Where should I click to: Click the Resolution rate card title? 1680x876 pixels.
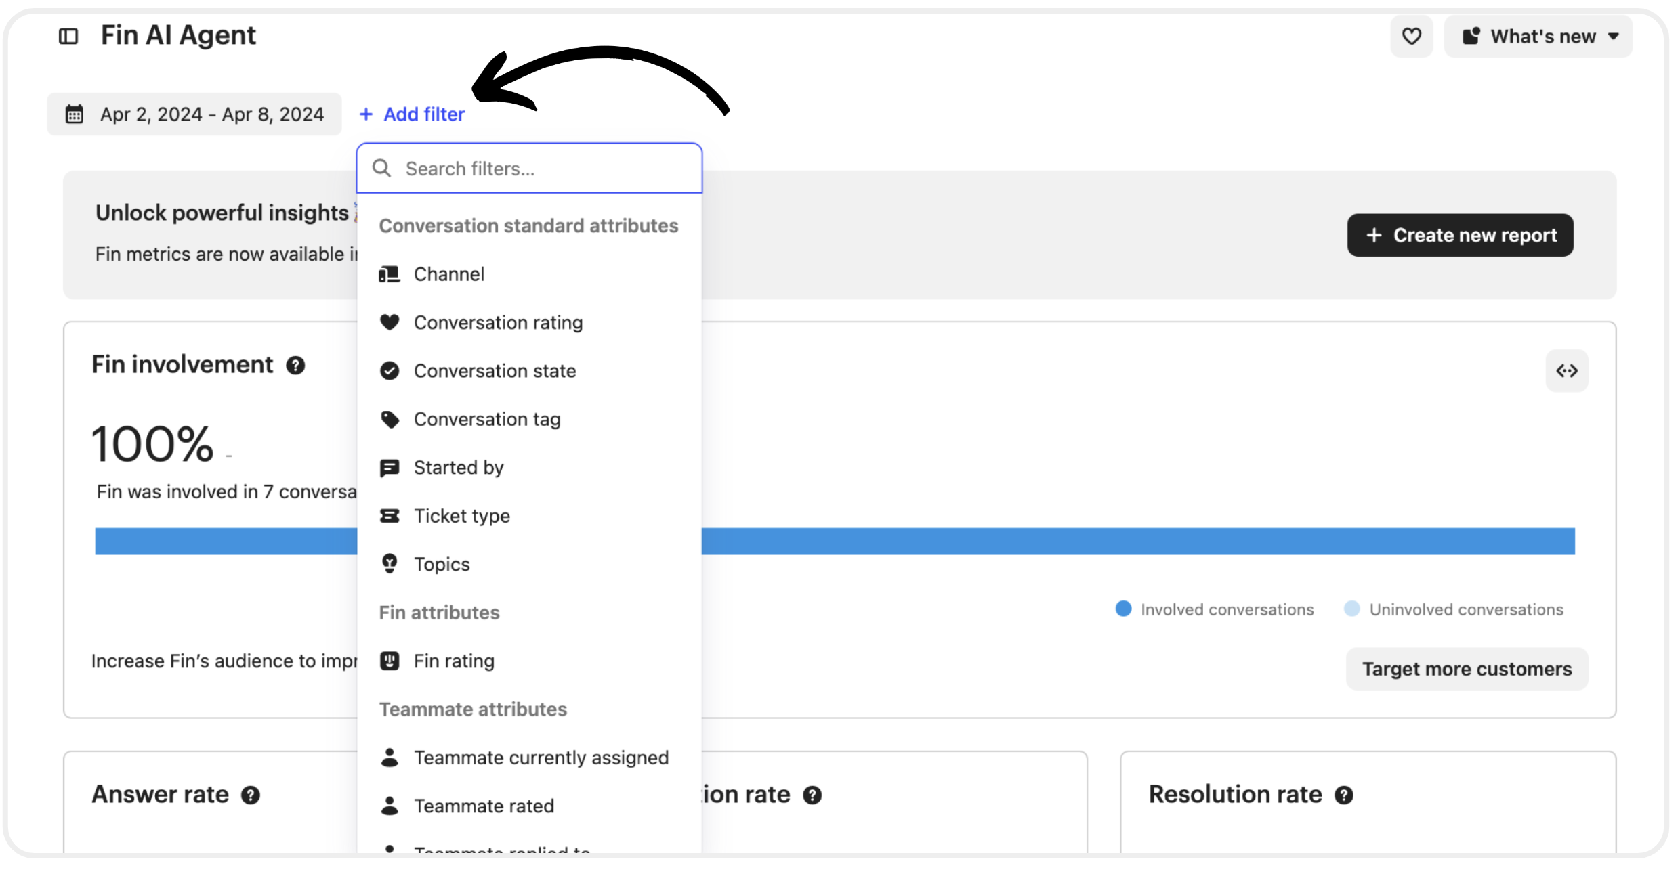coord(1235,794)
